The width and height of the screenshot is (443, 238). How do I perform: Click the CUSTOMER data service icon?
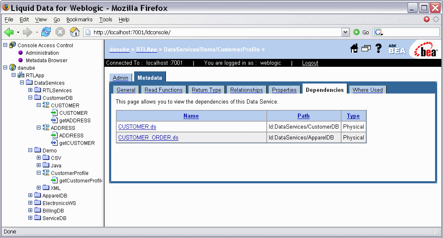(46, 105)
